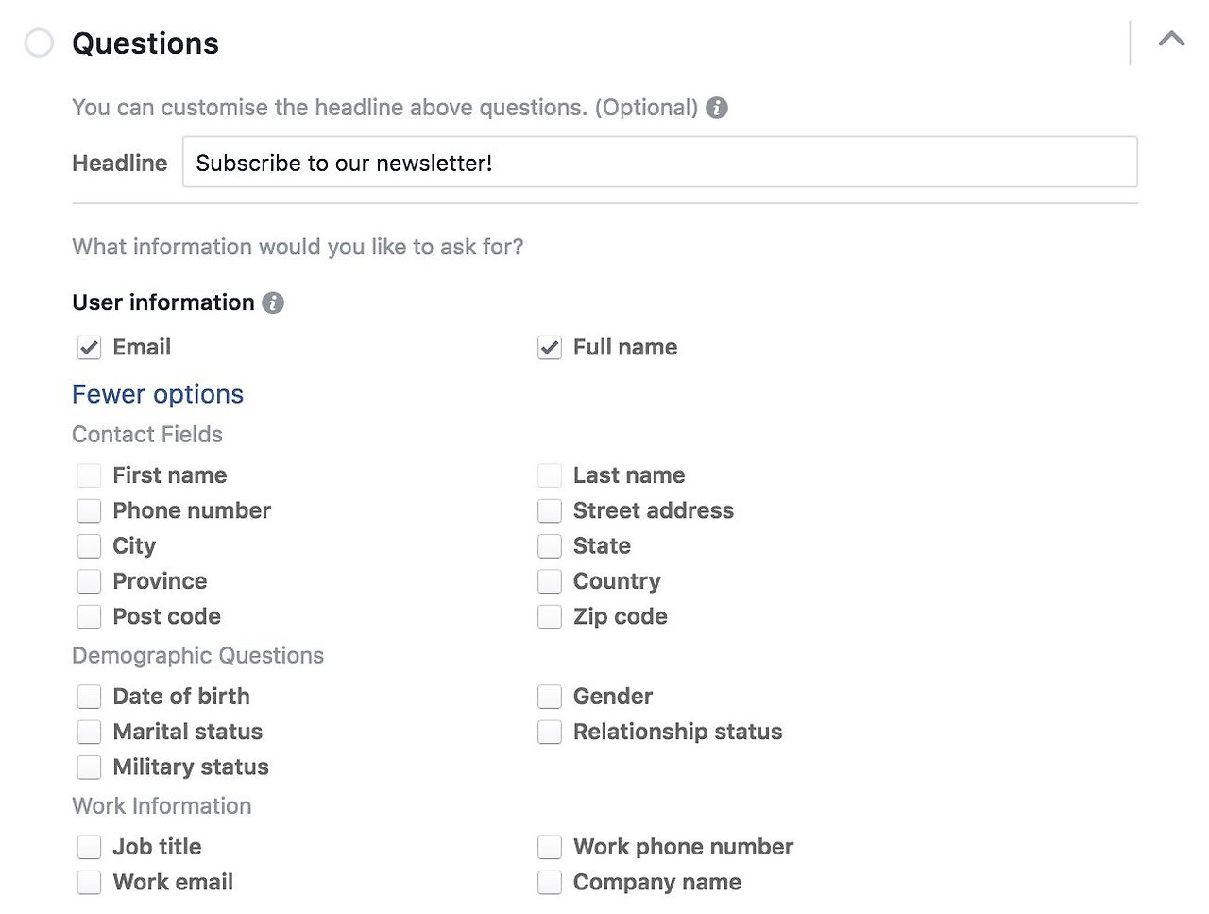Enable the Relationship status checkbox
The width and height of the screenshot is (1209, 914).
550,732
